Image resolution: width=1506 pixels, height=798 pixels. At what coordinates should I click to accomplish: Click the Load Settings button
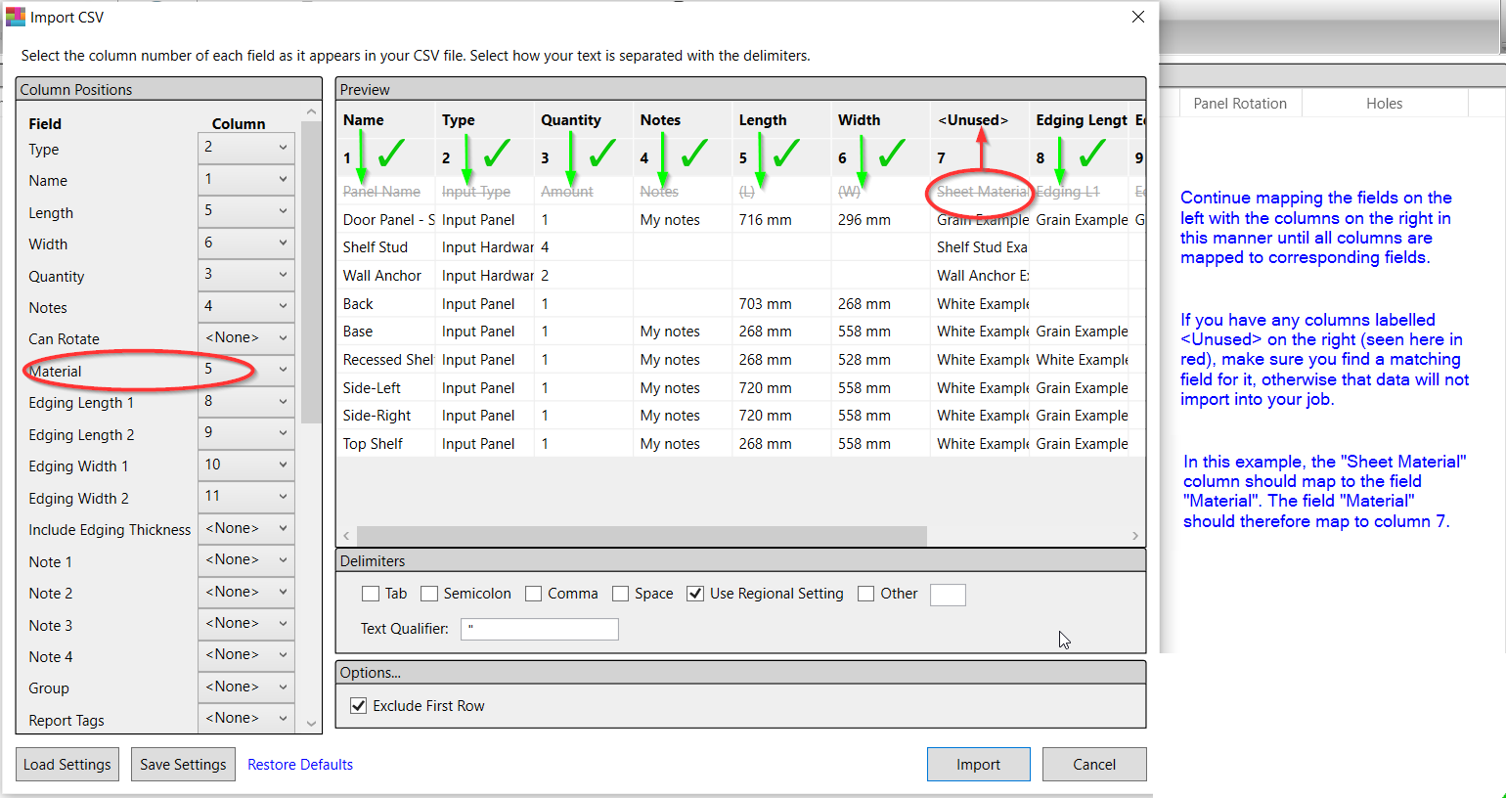click(x=67, y=765)
